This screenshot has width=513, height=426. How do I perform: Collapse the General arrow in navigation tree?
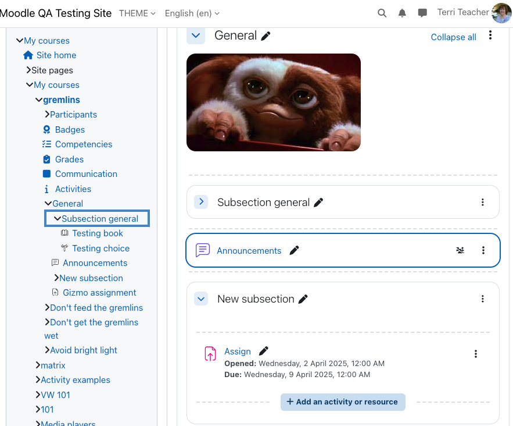coord(48,204)
